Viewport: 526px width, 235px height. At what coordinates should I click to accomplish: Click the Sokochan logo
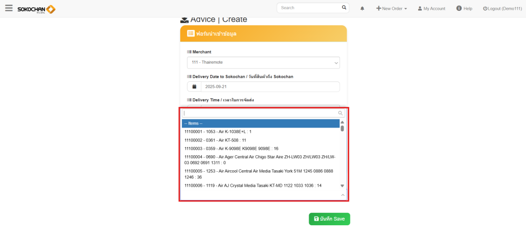[x=36, y=9]
